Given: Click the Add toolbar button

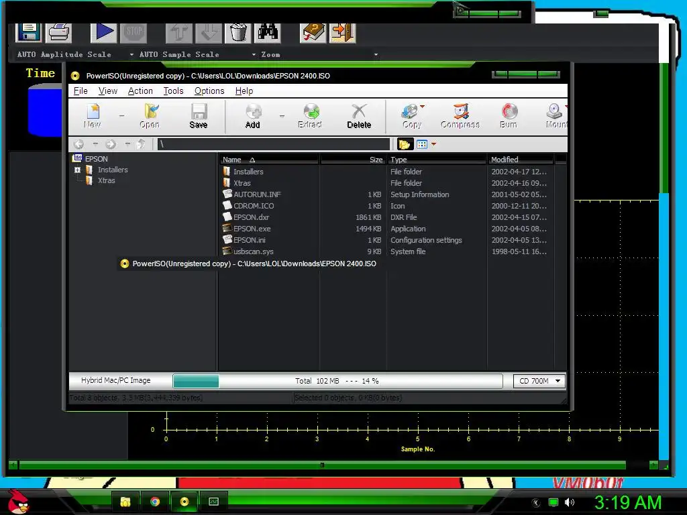Looking at the screenshot, I should [x=253, y=116].
